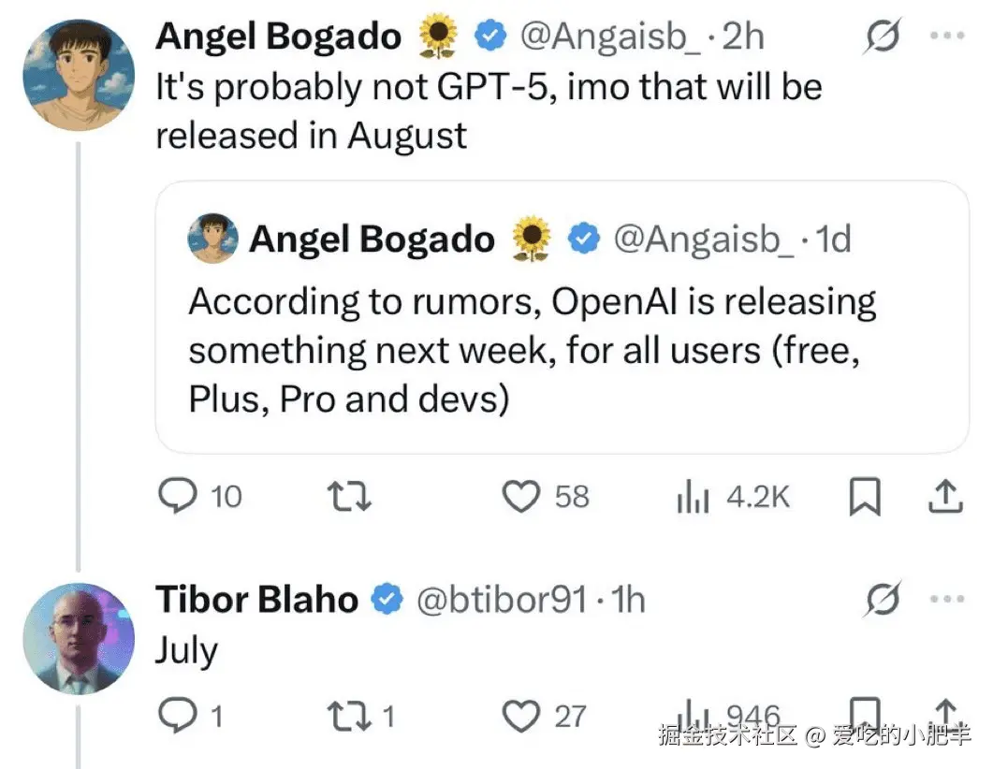This screenshot has height=769, width=993.
Task: Retweet Angel Bogado's tweet
Action: click(x=355, y=496)
